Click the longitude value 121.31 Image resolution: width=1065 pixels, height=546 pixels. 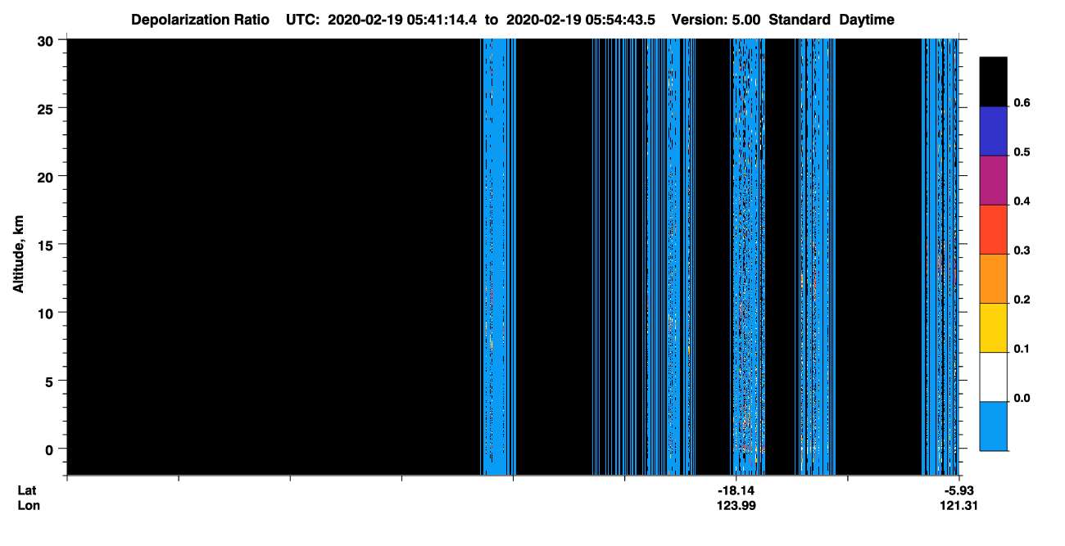point(958,505)
